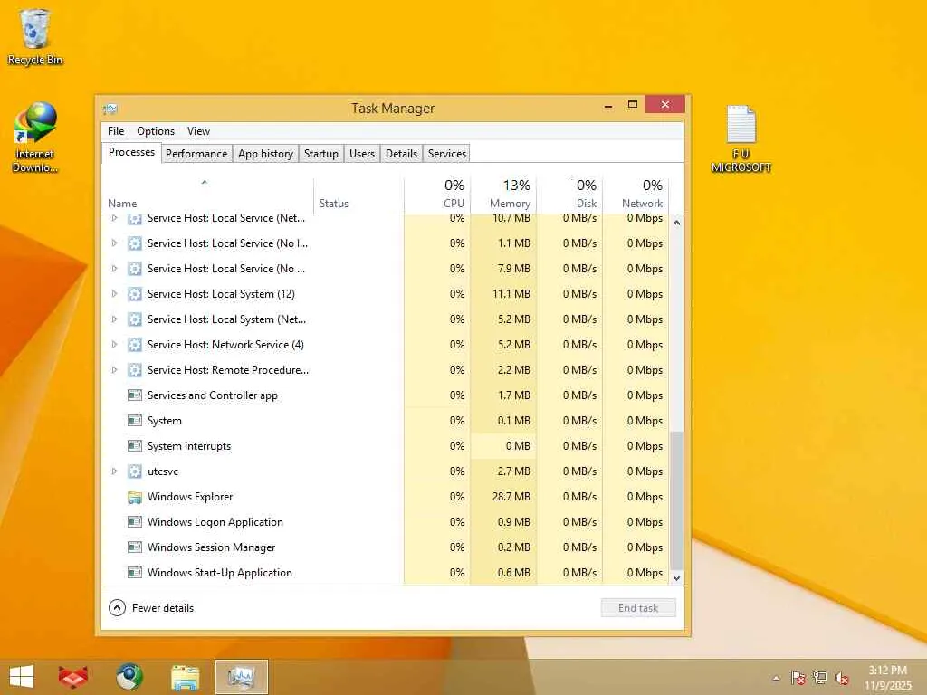Expand Service Host: Local System (12)

[115, 294]
